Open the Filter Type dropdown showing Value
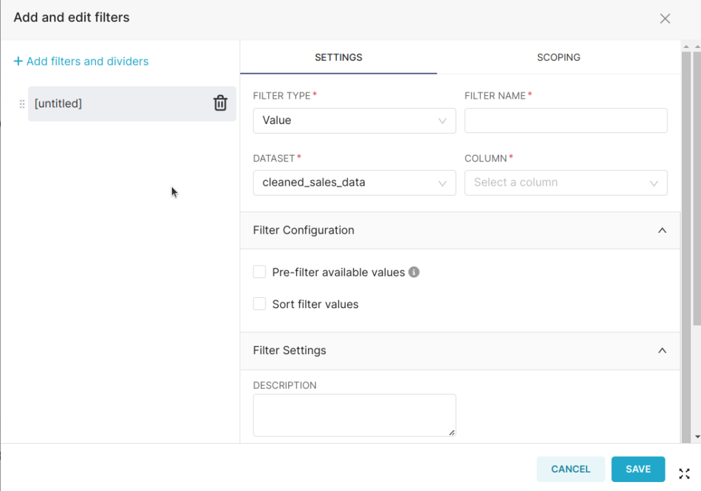Image resolution: width=701 pixels, height=491 pixels. coord(354,121)
